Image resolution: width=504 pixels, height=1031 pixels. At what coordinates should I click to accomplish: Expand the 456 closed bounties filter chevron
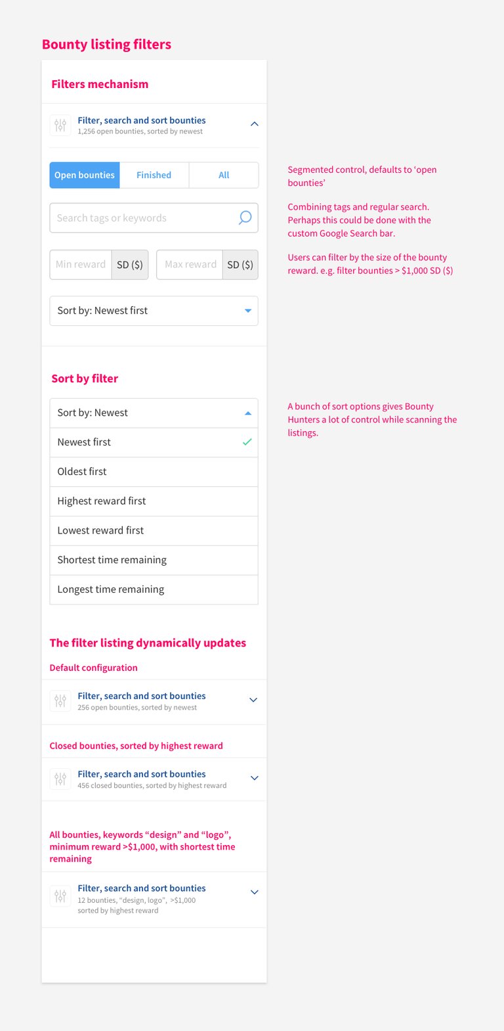point(255,778)
